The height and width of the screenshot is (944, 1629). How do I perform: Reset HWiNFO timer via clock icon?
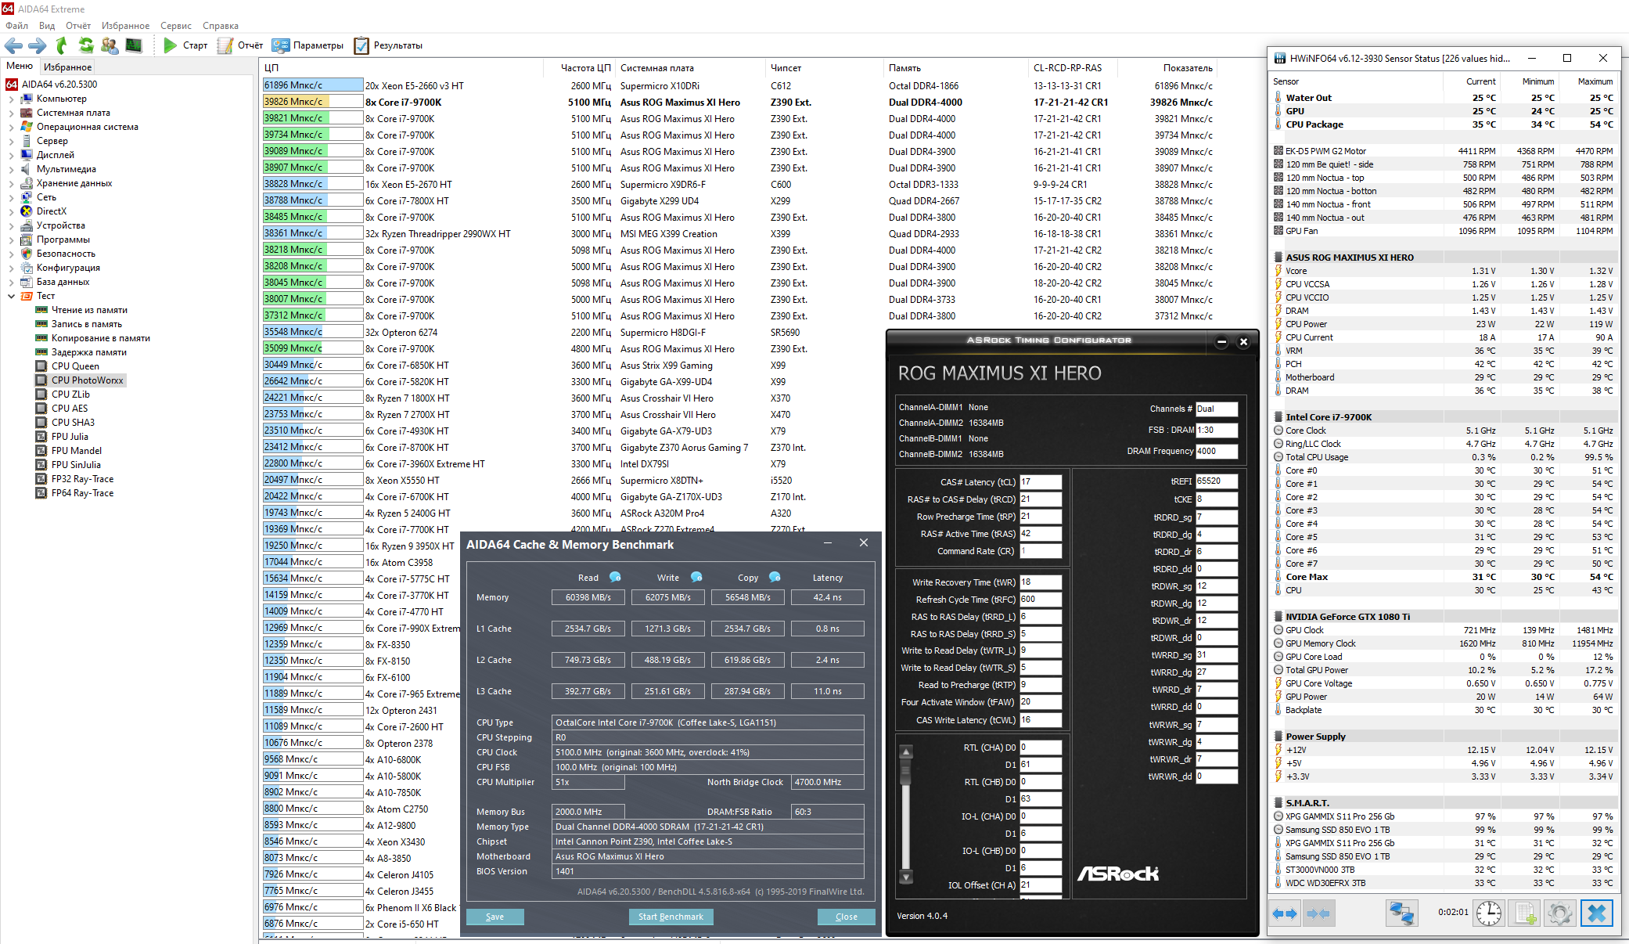coord(1488,913)
